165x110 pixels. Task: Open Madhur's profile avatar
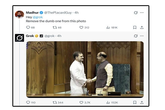tap(20, 14)
